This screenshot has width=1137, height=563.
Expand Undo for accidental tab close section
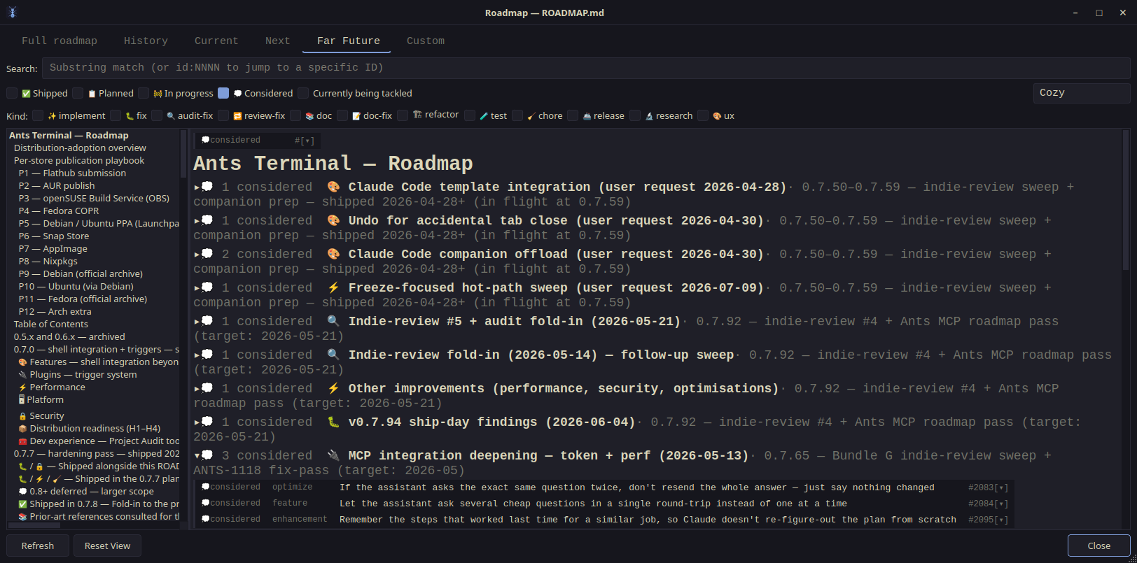tap(197, 221)
